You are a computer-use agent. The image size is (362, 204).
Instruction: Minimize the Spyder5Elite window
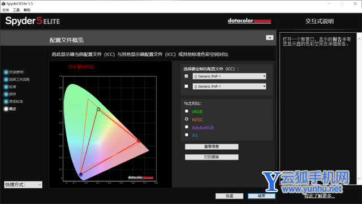[x=329, y=4]
